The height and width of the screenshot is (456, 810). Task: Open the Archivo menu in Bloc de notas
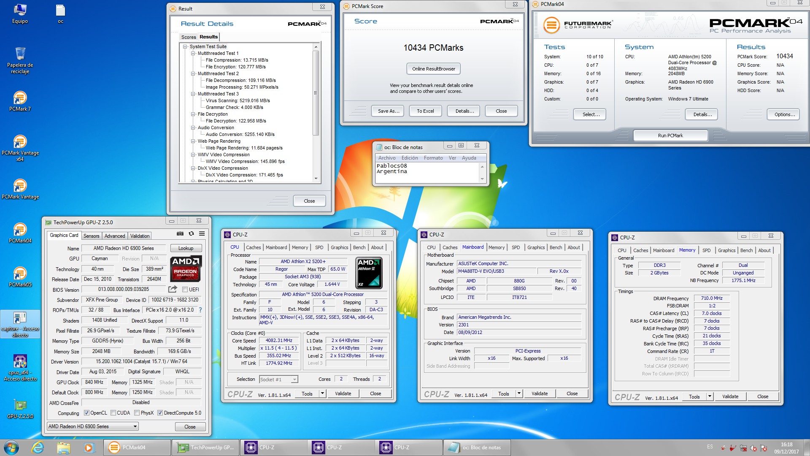(x=387, y=158)
